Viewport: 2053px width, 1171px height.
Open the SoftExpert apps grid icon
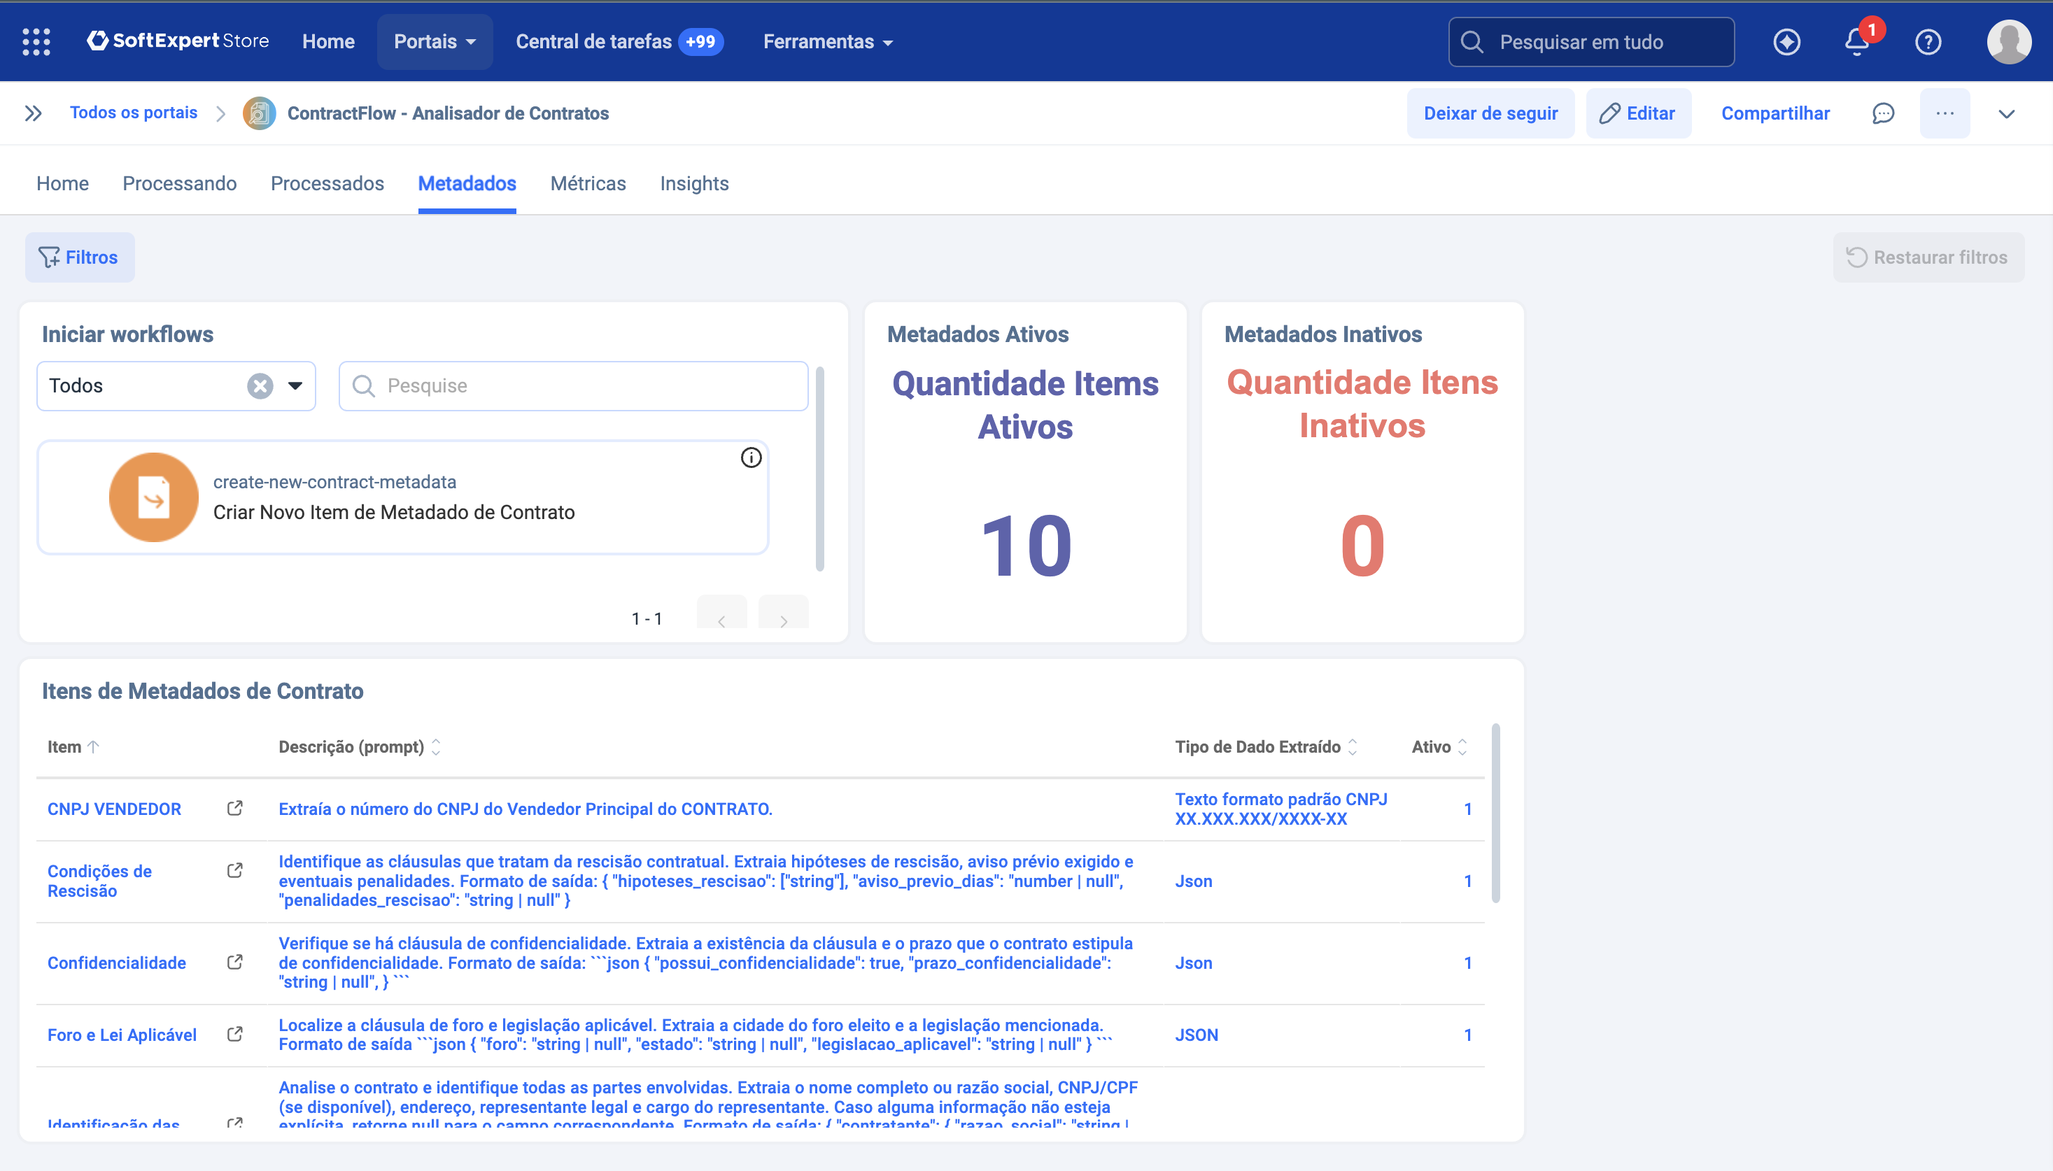pos(36,41)
